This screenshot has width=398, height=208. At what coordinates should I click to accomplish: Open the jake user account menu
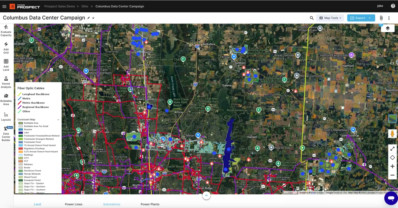coord(380,6)
